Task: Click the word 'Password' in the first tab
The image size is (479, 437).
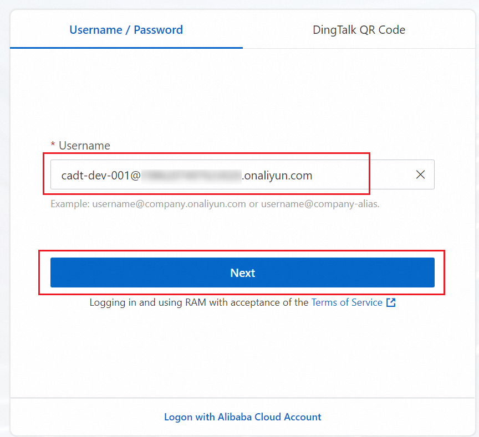Action: coord(158,30)
